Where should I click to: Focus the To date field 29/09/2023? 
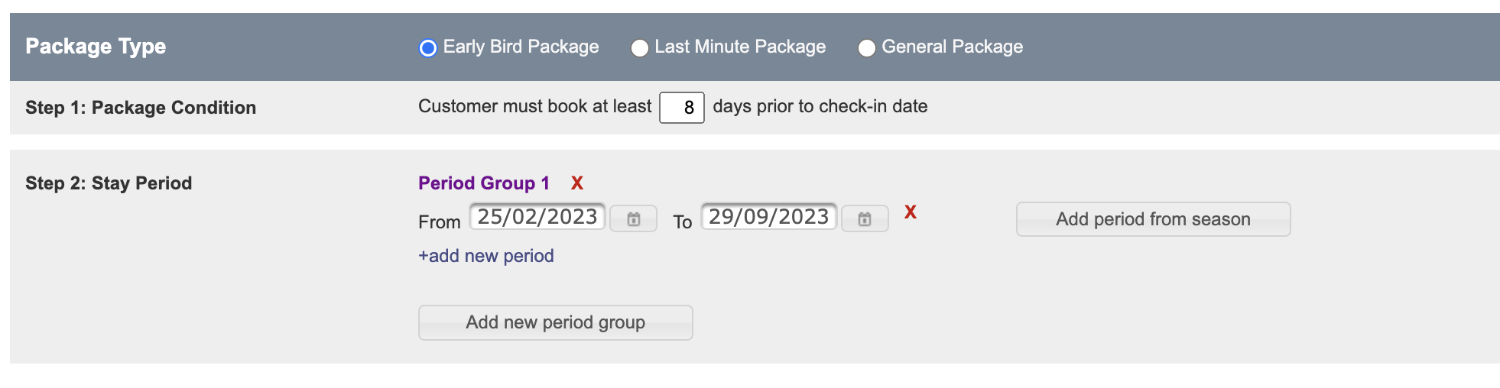point(768,217)
